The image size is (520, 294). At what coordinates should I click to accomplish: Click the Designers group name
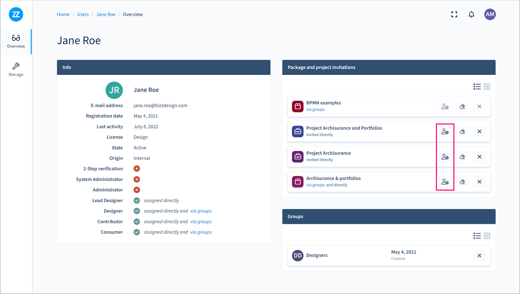pyautogui.click(x=317, y=255)
